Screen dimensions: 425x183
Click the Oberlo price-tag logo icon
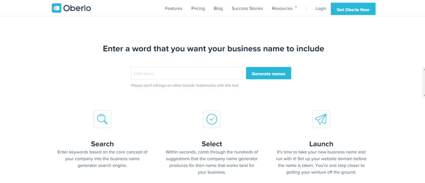[56, 8]
